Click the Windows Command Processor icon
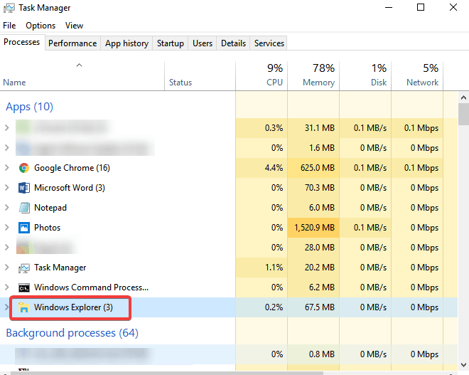Image resolution: width=469 pixels, height=375 pixels. click(24, 287)
